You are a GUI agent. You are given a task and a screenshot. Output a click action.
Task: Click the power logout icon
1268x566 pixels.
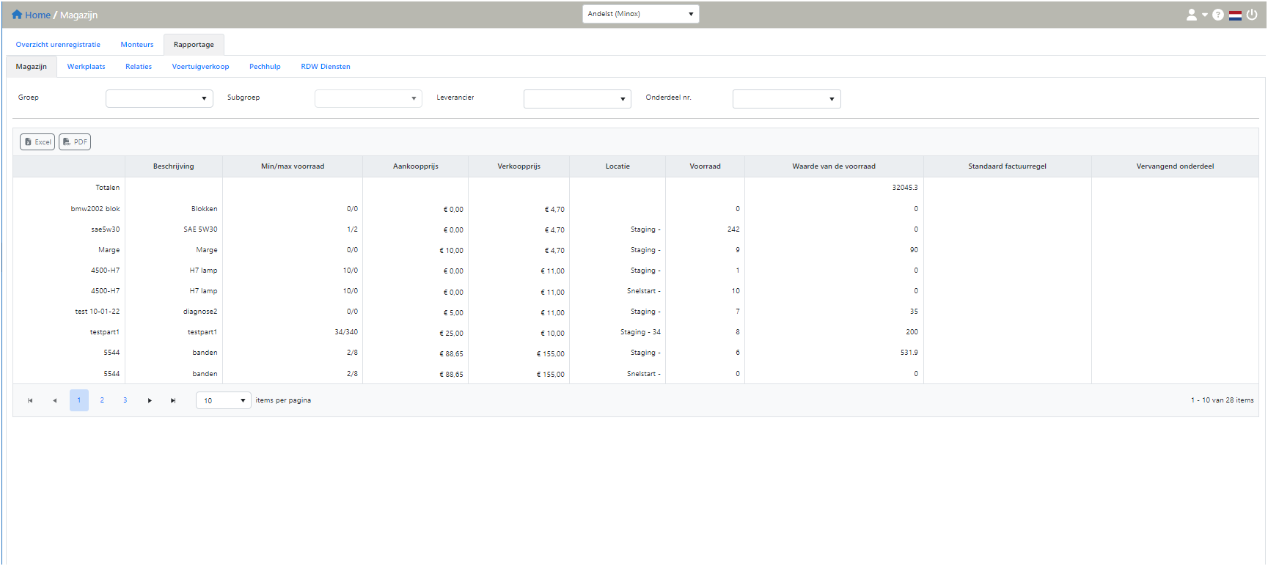coord(1252,15)
